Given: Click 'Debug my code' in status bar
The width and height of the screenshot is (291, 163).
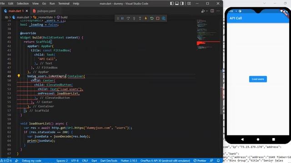Looking at the screenshot, I should point(31,161).
